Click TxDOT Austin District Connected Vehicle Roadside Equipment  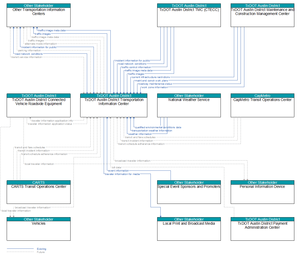click(39, 106)
